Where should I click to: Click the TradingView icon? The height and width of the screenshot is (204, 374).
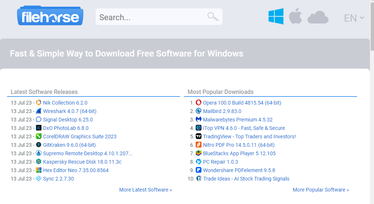pos(199,136)
